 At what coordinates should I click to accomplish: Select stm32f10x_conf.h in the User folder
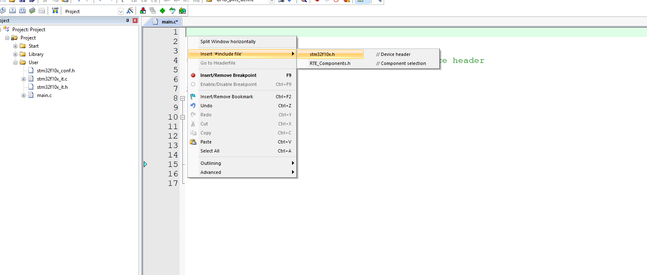click(x=55, y=71)
